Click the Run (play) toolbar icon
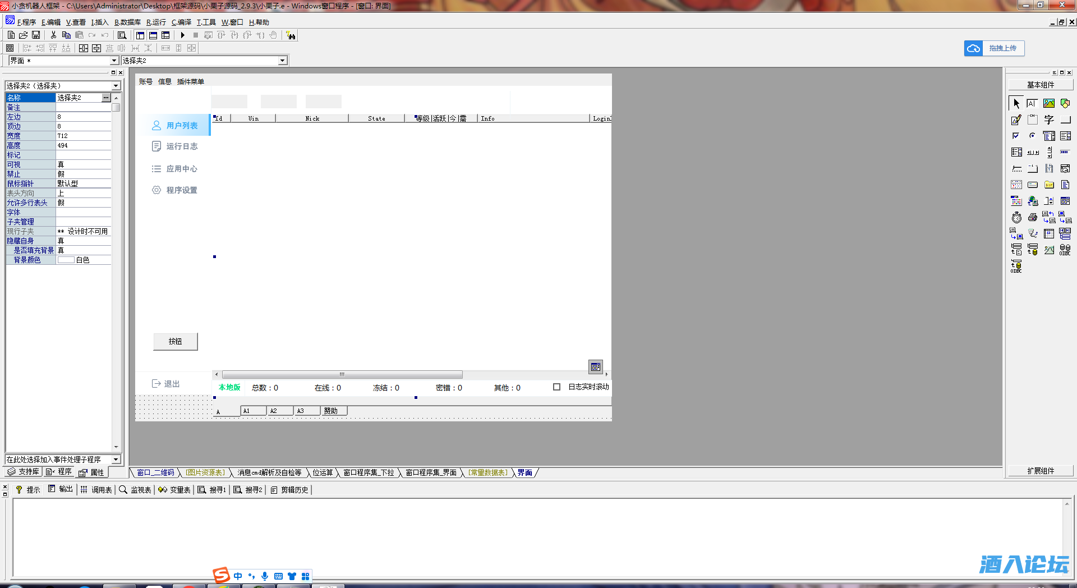1077x588 pixels. click(x=182, y=35)
